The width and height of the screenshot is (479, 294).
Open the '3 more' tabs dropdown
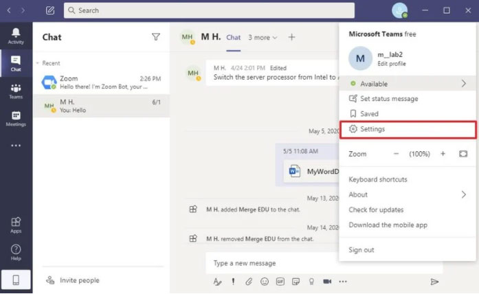click(263, 37)
